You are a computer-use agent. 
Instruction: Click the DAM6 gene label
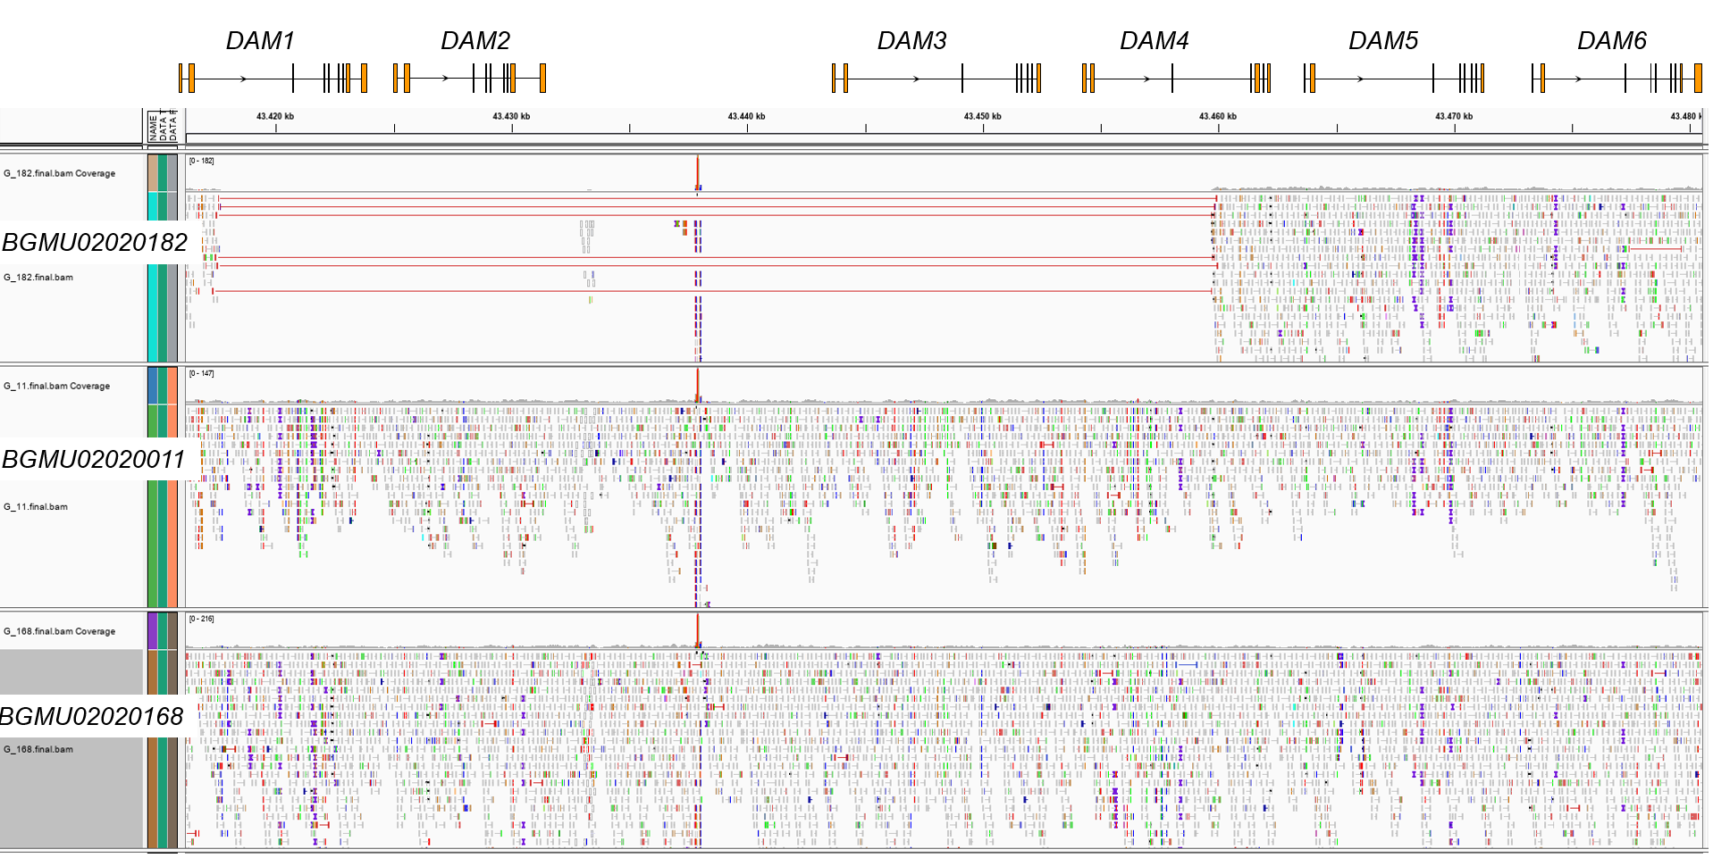[x=1611, y=41]
